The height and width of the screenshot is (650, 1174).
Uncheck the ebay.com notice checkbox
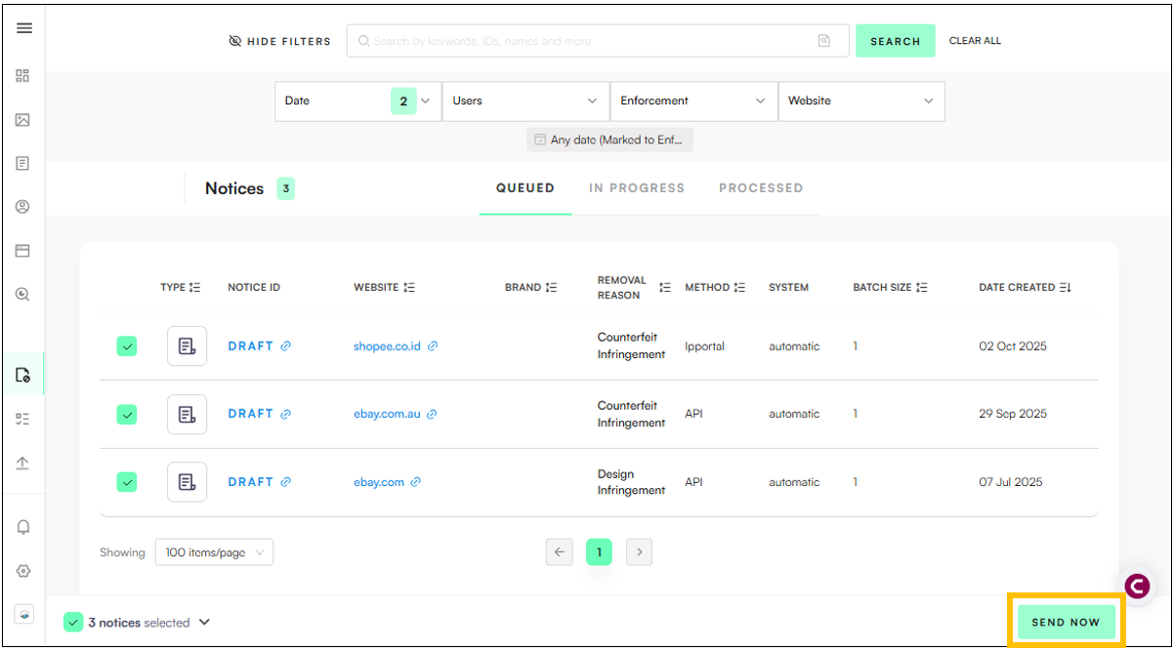pyautogui.click(x=127, y=482)
